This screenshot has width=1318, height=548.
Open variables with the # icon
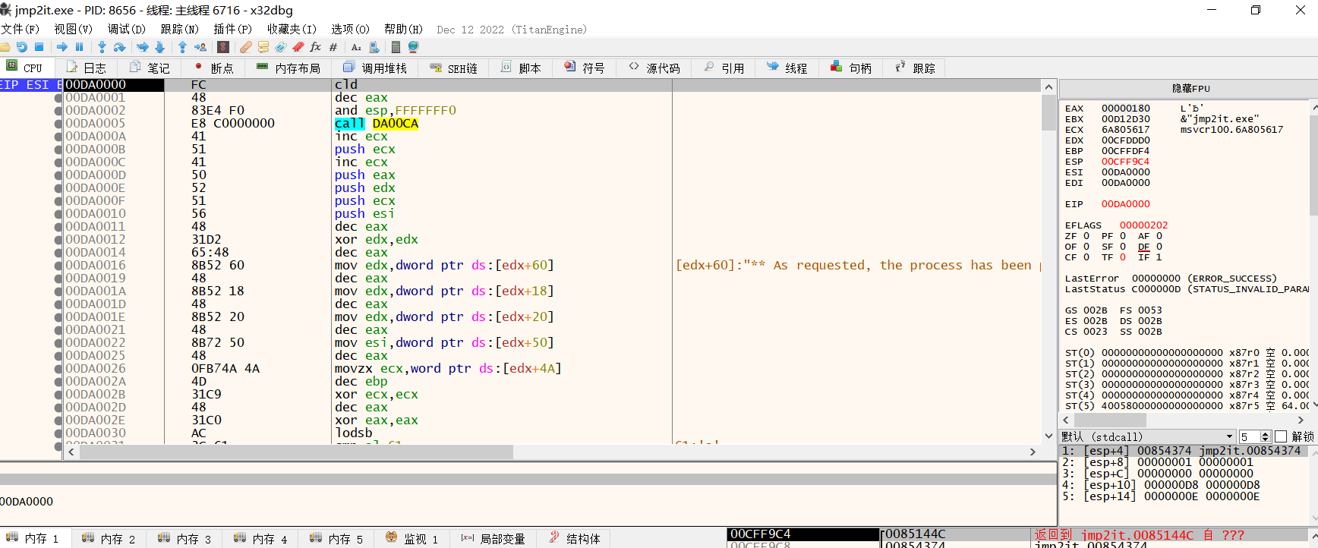tap(333, 47)
